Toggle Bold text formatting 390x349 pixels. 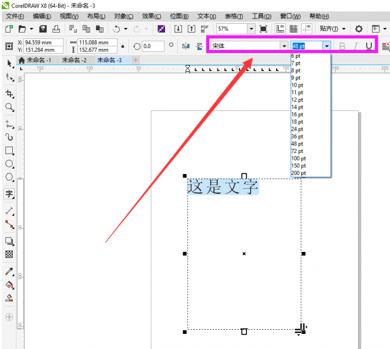[342, 46]
